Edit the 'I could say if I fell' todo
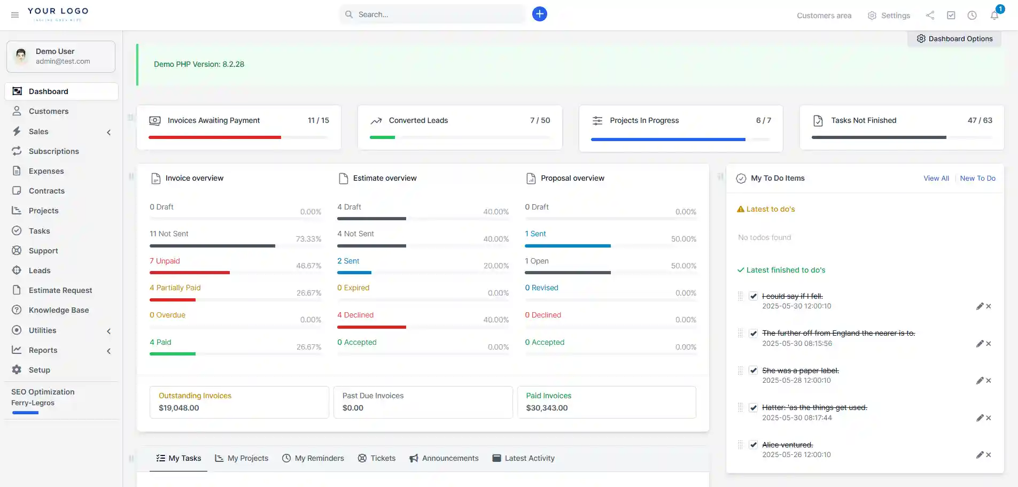Image resolution: width=1018 pixels, height=487 pixels. click(x=979, y=306)
